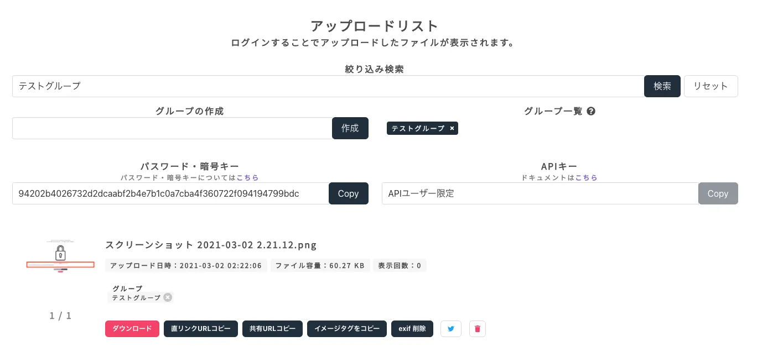Viewport: 757px width, 352px height.
Task: Click the イメージタグをコピー button
Action: tap(347, 329)
